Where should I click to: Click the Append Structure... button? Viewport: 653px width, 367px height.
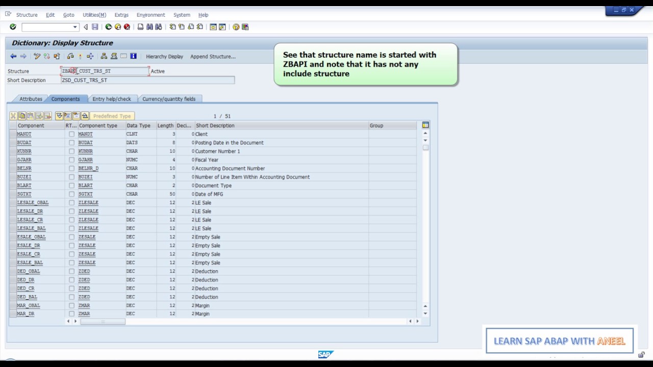coord(213,57)
